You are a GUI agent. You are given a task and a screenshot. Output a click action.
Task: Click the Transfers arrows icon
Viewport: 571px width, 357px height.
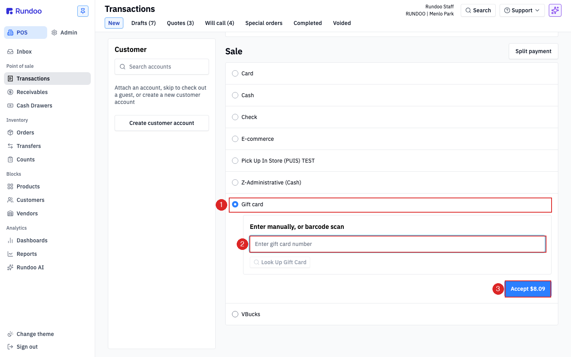tap(10, 146)
